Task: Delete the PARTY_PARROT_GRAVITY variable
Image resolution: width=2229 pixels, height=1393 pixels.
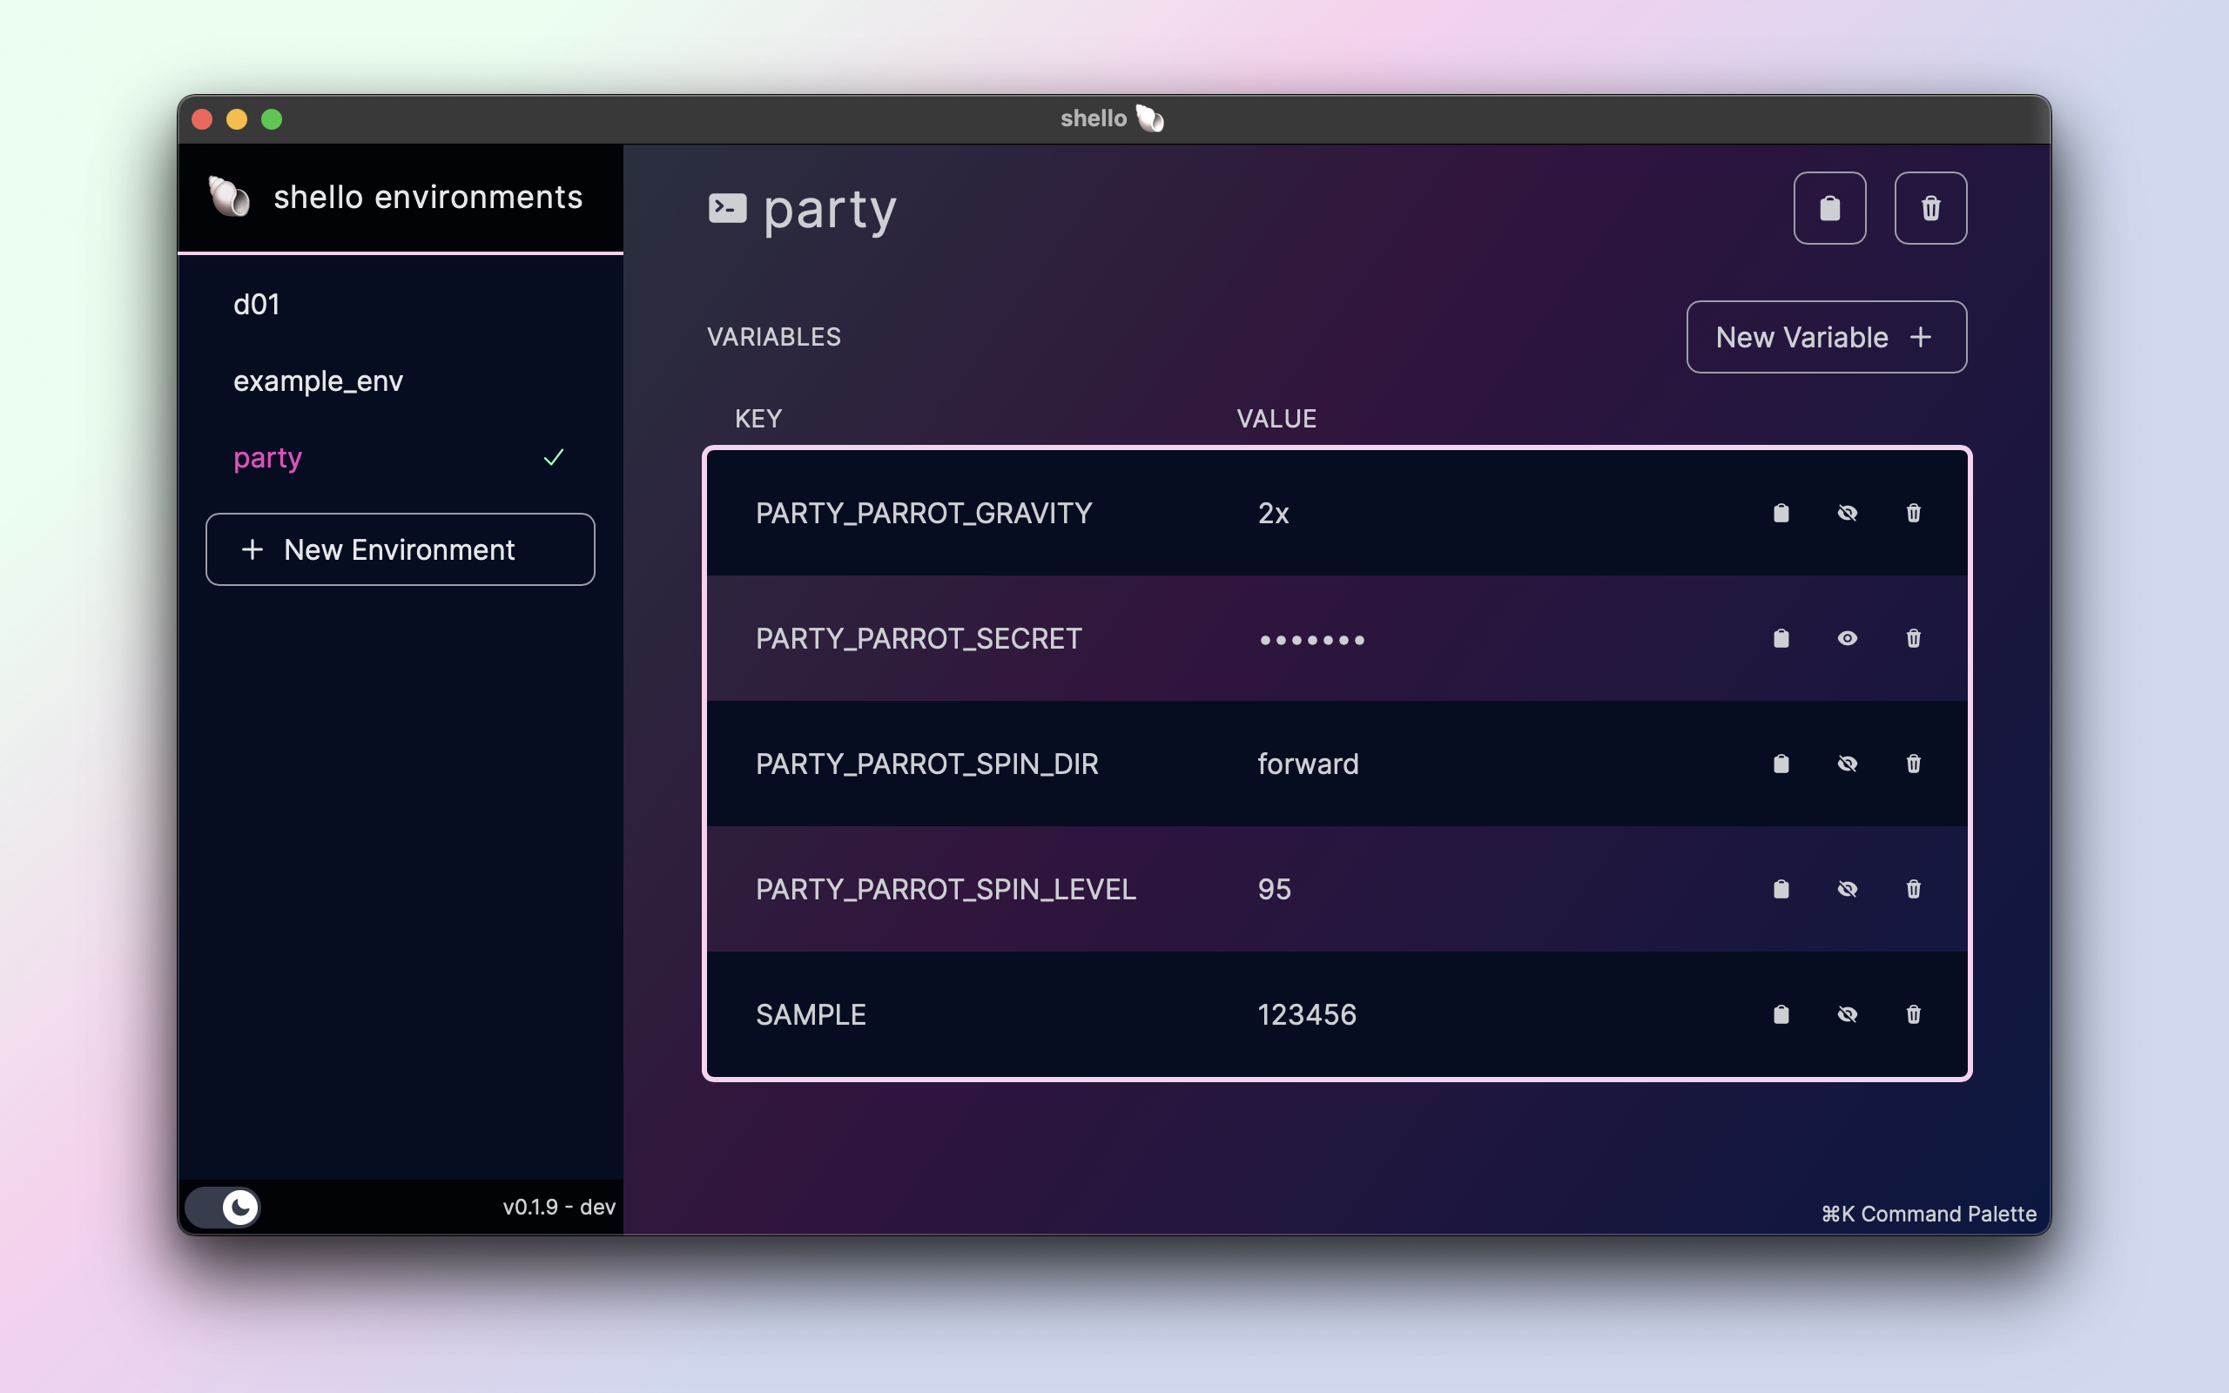Action: pyautogui.click(x=1913, y=513)
